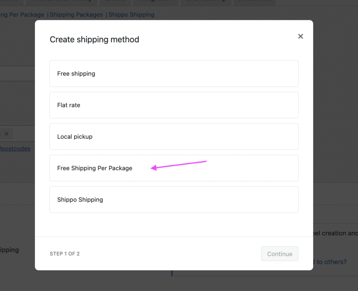Go to Shippo Shipping sub-section link
This screenshot has height=291, width=358.
pyautogui.click(x=131, y=15)
